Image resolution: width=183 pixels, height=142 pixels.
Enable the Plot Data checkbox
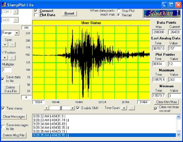[36, 15]
